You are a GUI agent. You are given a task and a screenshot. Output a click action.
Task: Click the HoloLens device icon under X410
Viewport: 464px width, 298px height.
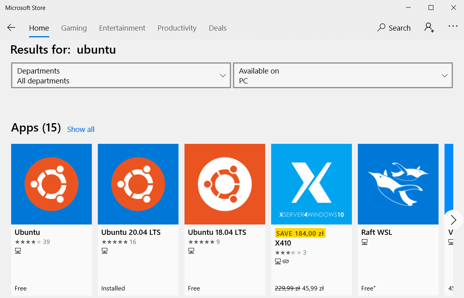click(286, 261)
